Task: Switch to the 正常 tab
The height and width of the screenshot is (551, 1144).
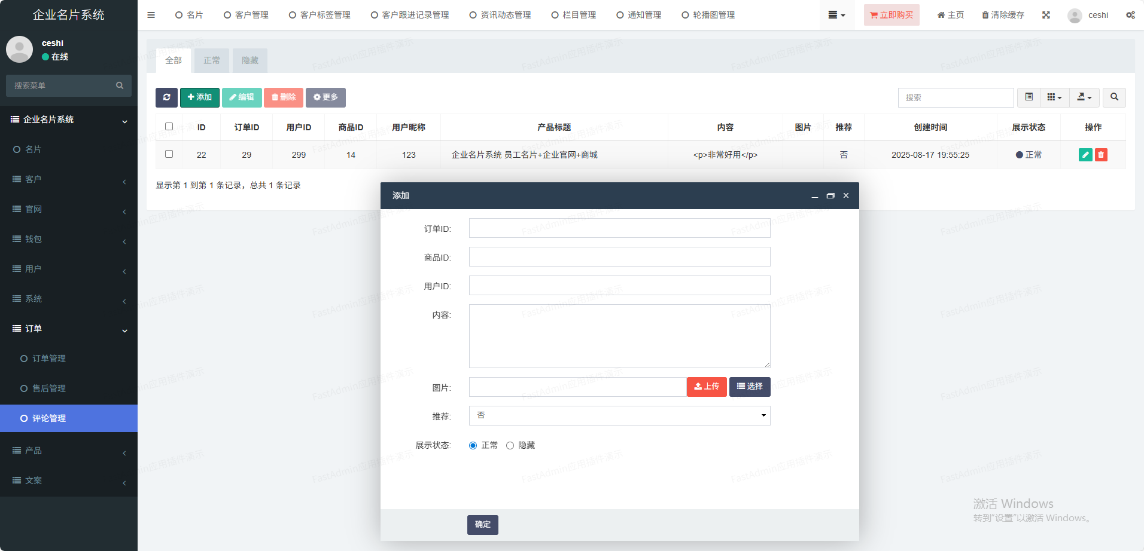Action: (x=211, y=60)
